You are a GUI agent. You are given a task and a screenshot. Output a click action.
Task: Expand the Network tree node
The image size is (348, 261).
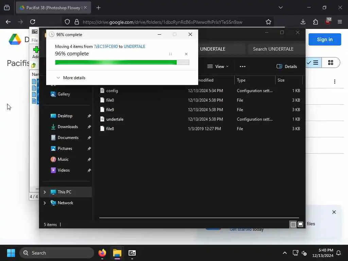[45, 203]
